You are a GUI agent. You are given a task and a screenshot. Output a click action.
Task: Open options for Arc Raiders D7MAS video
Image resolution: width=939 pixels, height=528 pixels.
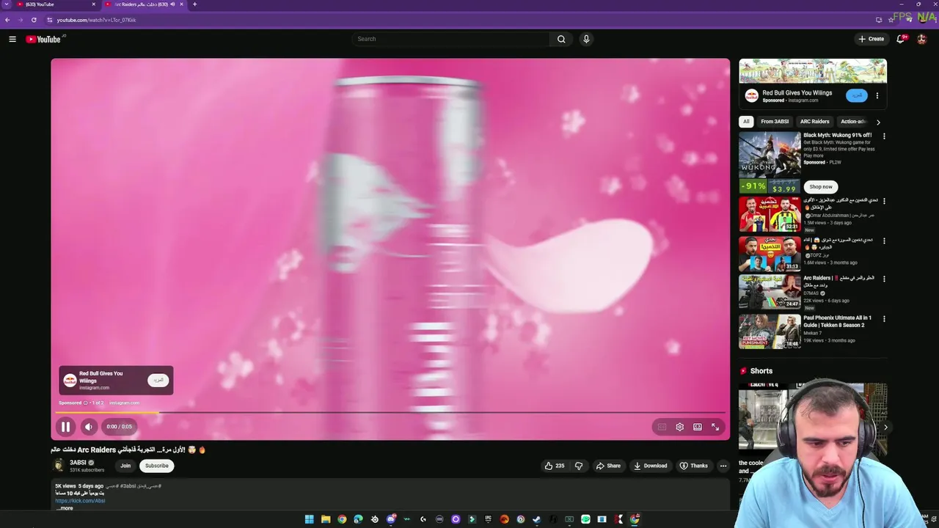pyautogui.click(x=883, y=279)
